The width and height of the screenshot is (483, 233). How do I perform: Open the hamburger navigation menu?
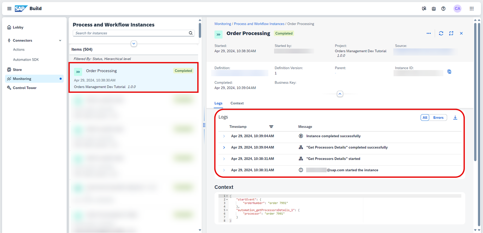[9, 9]
